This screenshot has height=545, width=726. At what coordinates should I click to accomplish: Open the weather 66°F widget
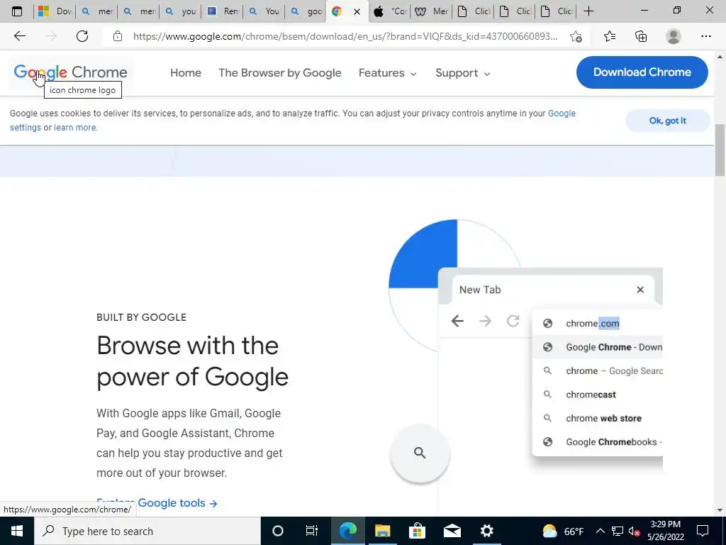tap(562, 531)
